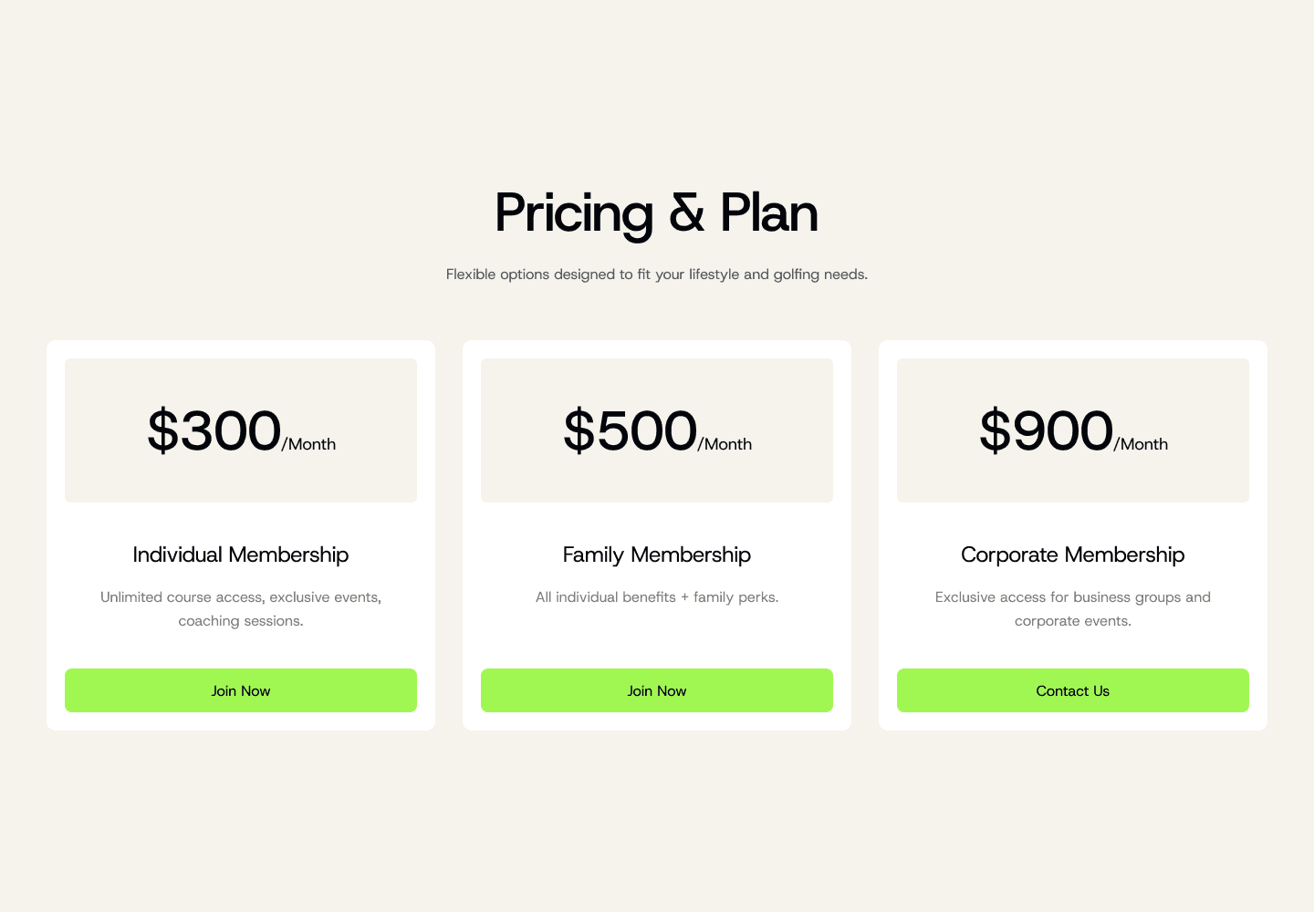Viewport: 1314px width, 912px height.
Task: Click the /Month label beside $300
Action: (x=309, y=444)
